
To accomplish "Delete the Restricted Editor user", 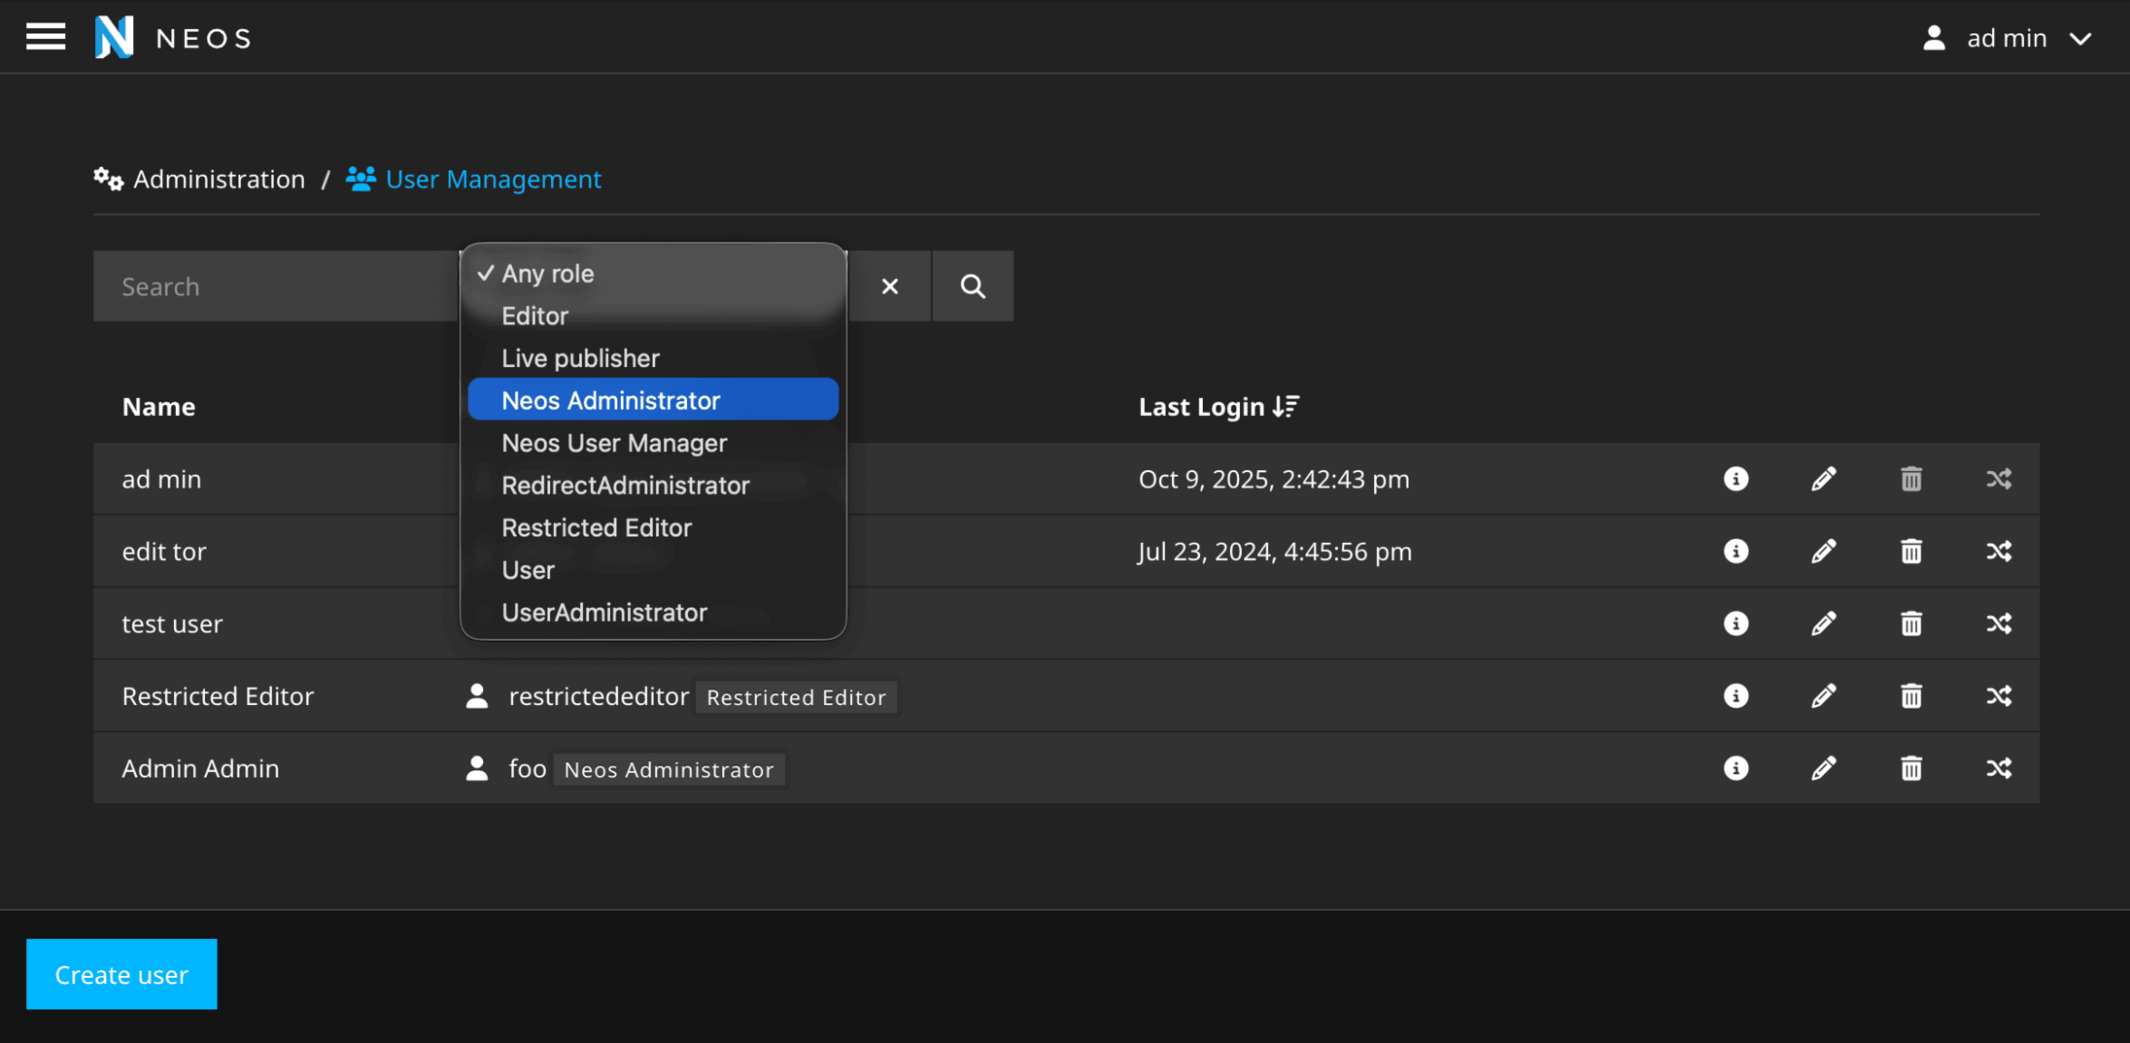I will tap(1910, 696).
